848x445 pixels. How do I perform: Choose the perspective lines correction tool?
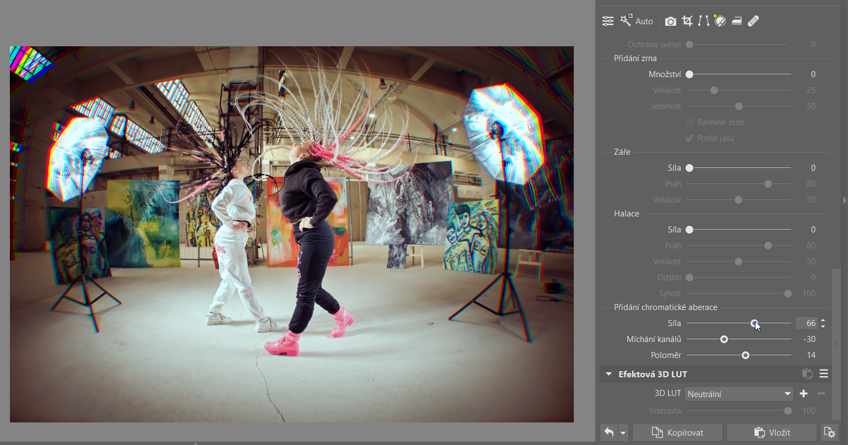click(703, 21)
